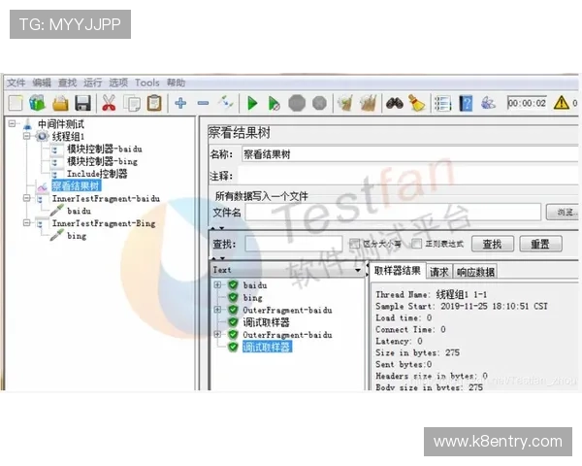Open the 编辑 menu

pos(42,83)
